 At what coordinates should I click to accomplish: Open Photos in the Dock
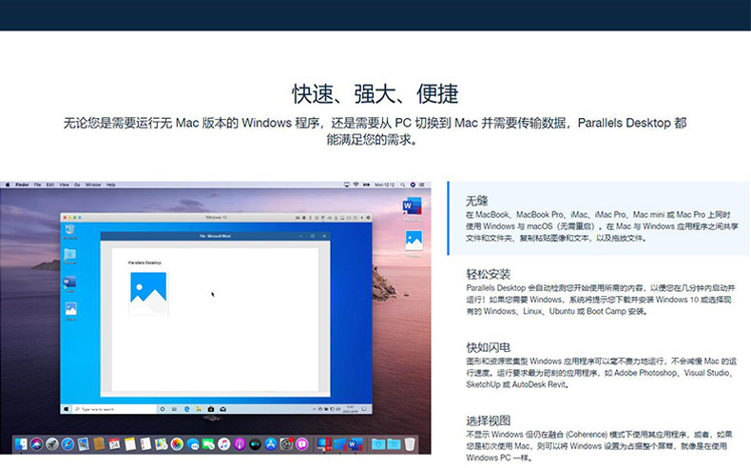coord(177,444)
